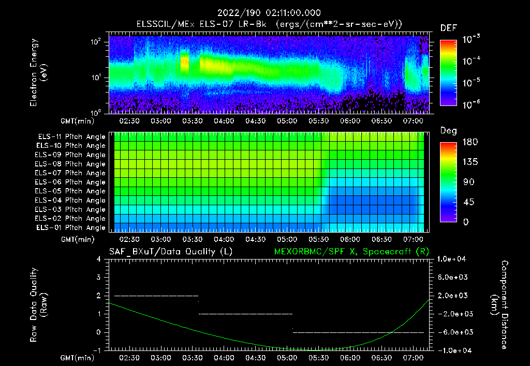530x366 pixels.
Task: Select the SAF_BXuT/Data Quality (L) title
Action: [171, 252]
